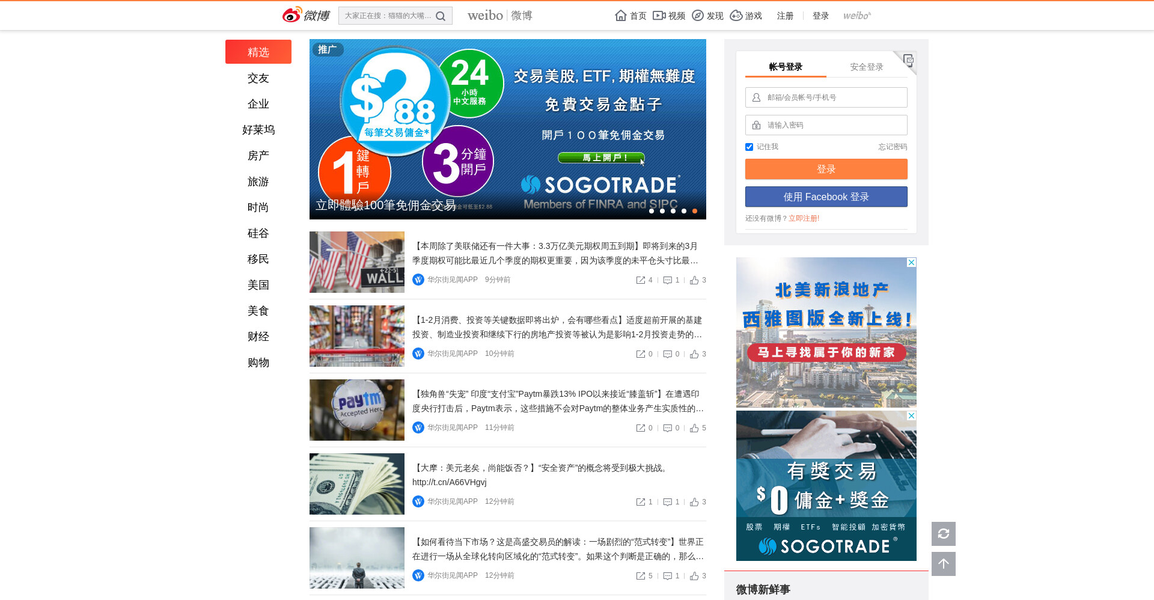Open the dollar bills thumbnail

[x=357, y=484]
